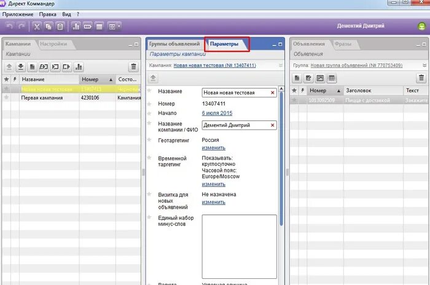Toggle the star beside Единый набор минус-слов
The image size is (430, 285).
click(x=149, y=217)
